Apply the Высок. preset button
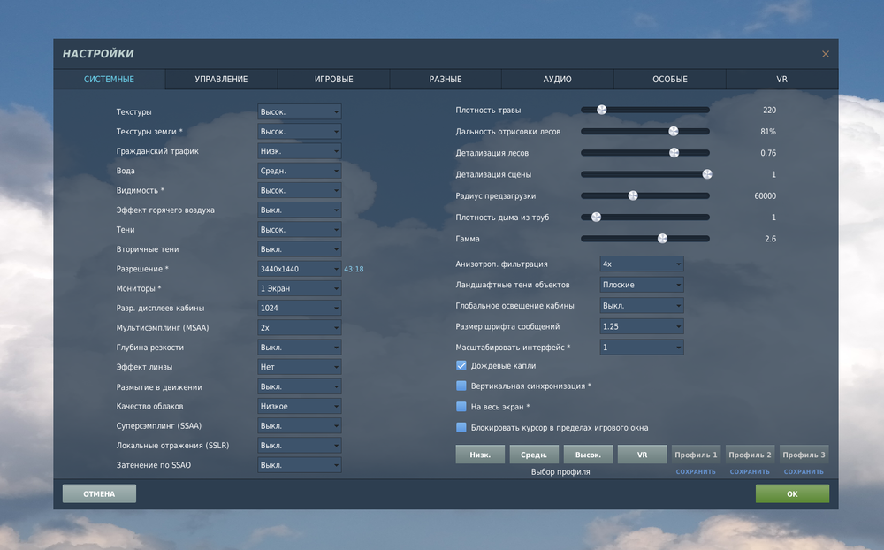 (x=588, y=455)
